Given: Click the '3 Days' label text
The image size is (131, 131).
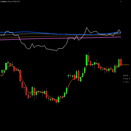Looking at the screenshot, I should tap(127, 82).
